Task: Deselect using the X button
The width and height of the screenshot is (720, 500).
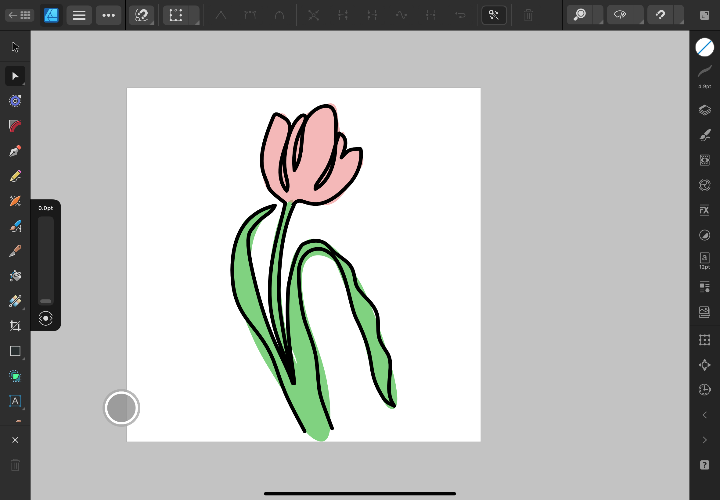Action: 15,440
